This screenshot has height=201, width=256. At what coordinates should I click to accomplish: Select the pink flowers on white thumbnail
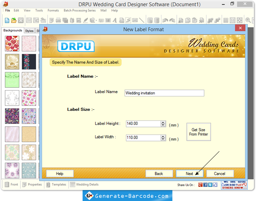(x=29, y=98)
